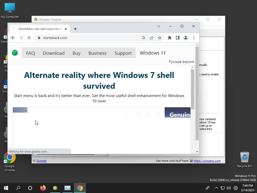This screenshot has height=193, width=257.
Task: Open the People icon in system tray
Action: coord(208,188)
